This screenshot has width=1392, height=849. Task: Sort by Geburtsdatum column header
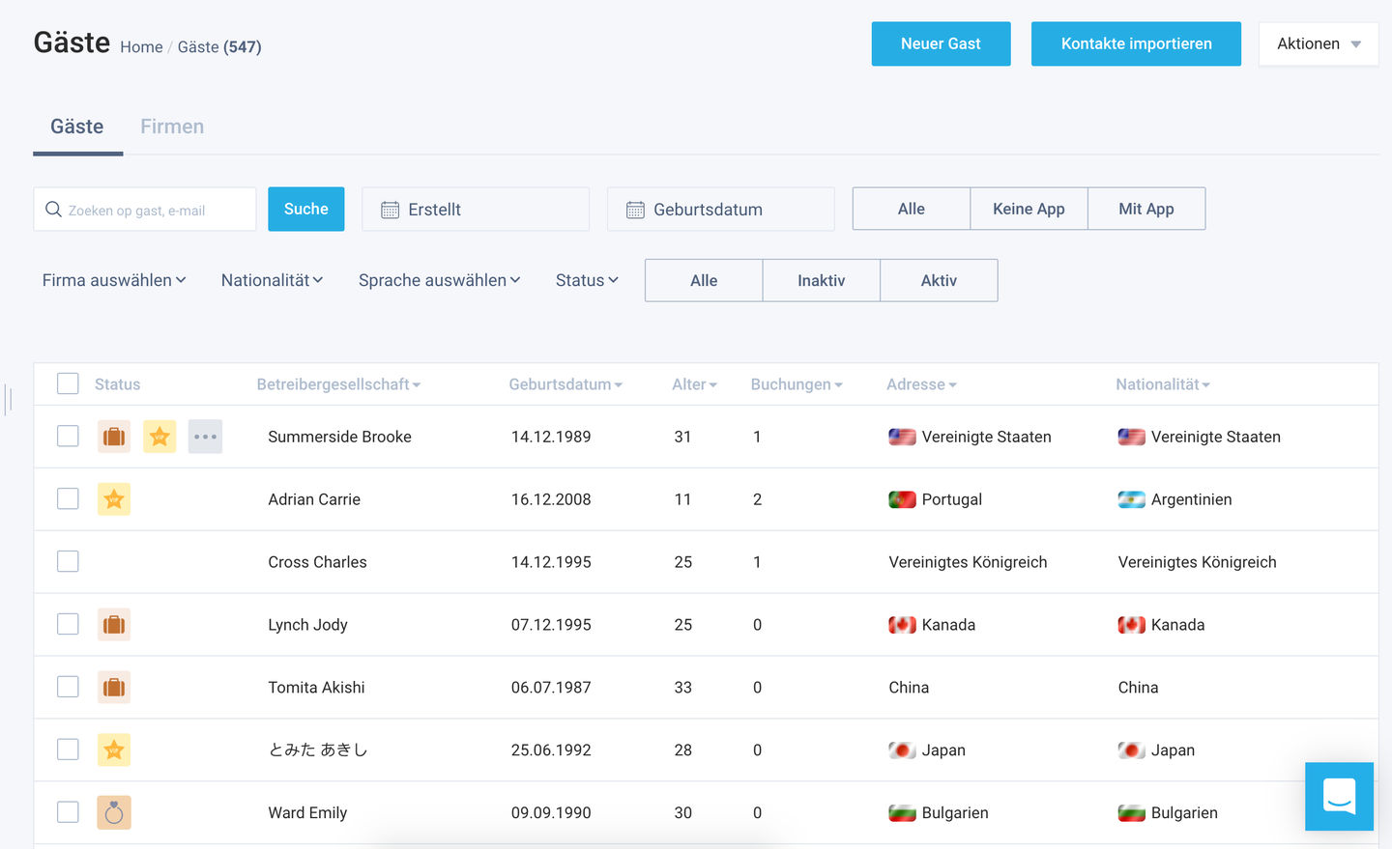pos(565,384)
